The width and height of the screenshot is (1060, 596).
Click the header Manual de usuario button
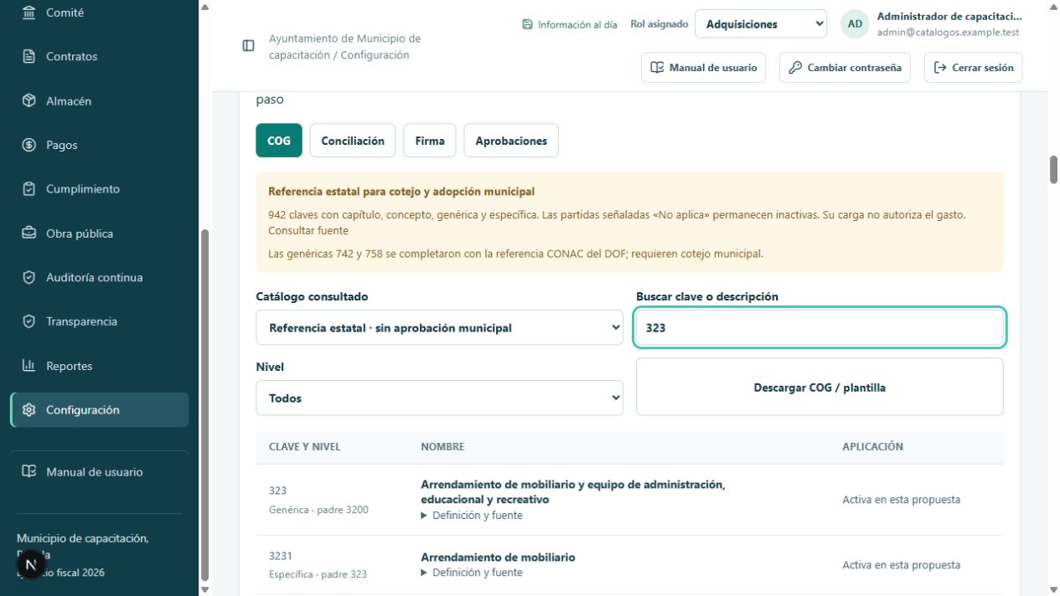pos(704,68)
